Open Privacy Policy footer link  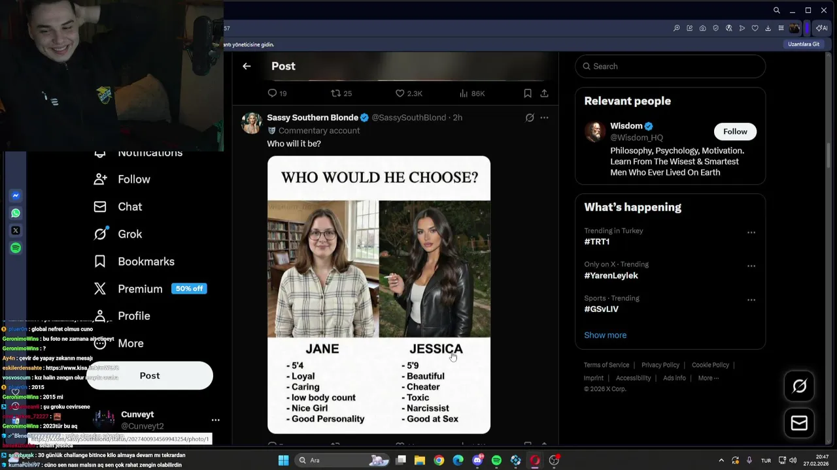(660, 365)
